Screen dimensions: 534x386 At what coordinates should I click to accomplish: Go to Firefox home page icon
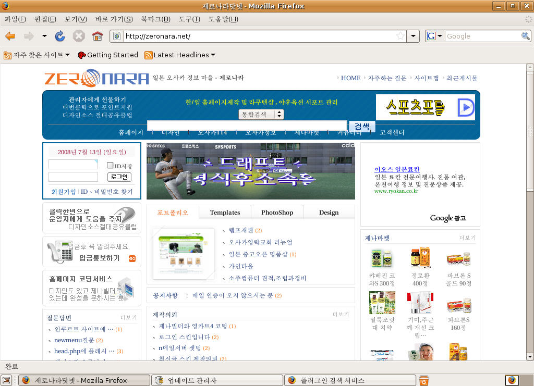pos(97,36)
